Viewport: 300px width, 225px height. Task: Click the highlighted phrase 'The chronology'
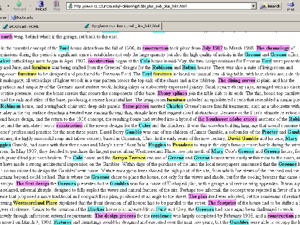[273, 48]
